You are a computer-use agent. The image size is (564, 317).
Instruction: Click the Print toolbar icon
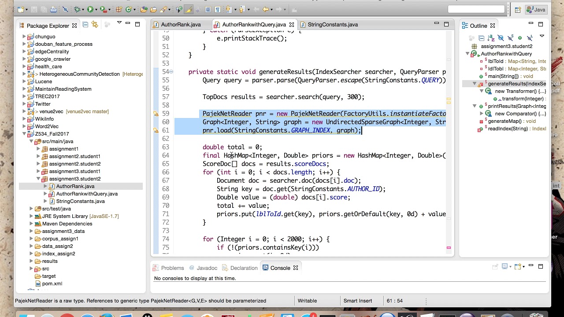pyautogui.click(x=53, y=9)
